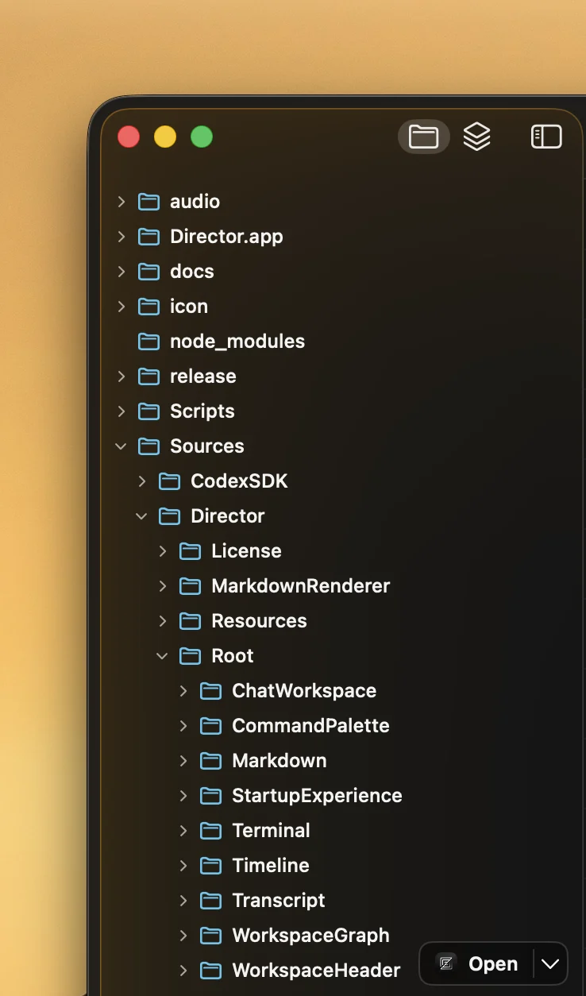
Task: Select the Sources folder label
Action: (207, 446)
